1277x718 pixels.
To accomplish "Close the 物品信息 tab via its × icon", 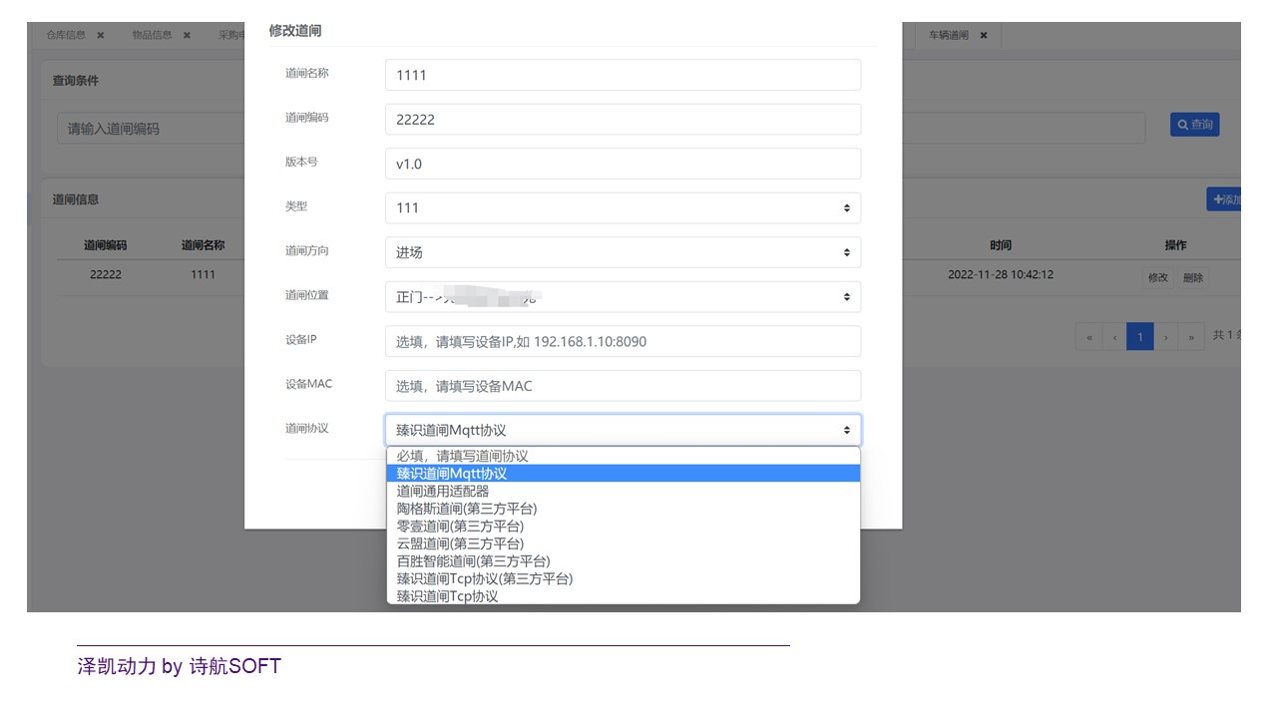I will (x=187, y=35).
